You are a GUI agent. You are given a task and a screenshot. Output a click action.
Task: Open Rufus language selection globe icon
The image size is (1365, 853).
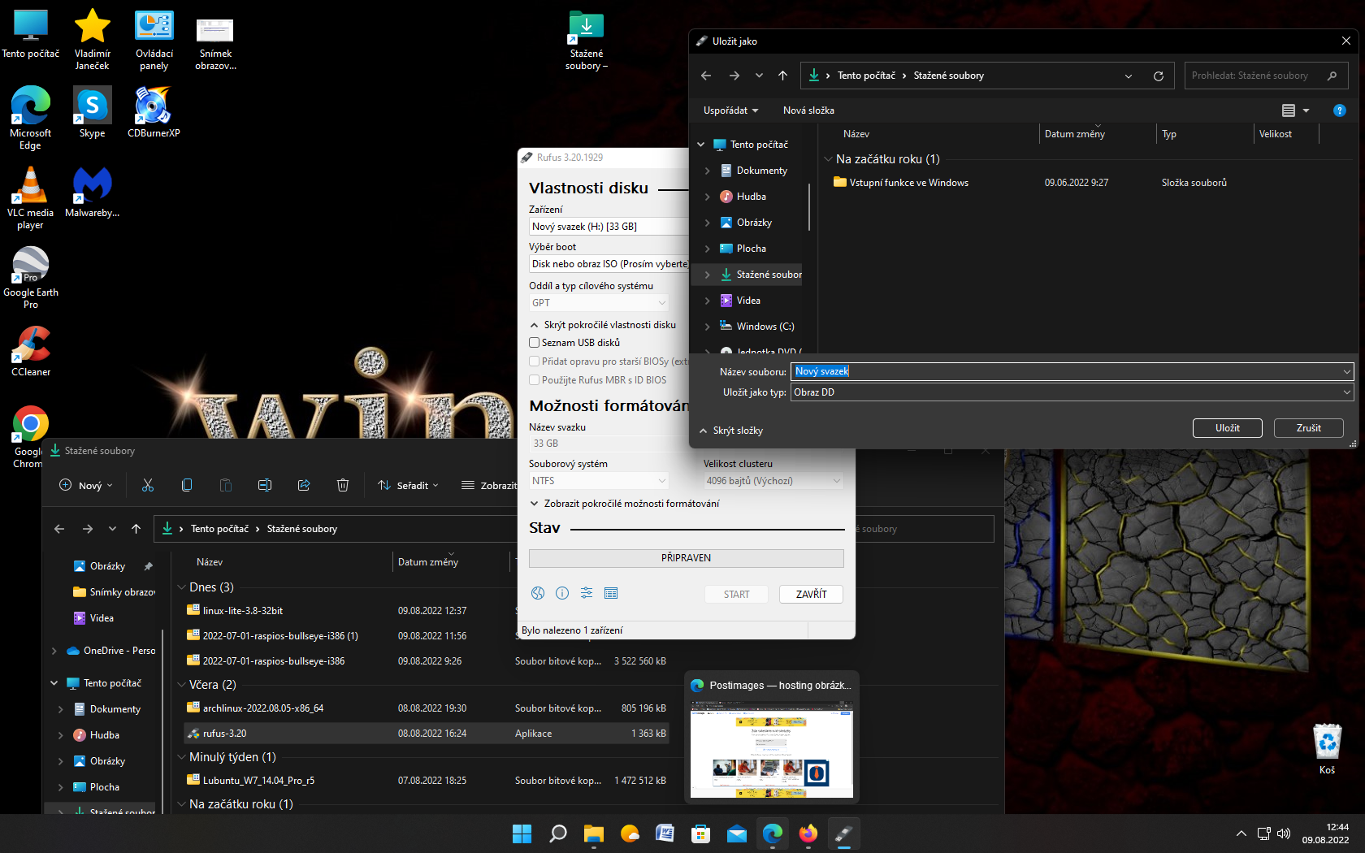pos(538,593)
